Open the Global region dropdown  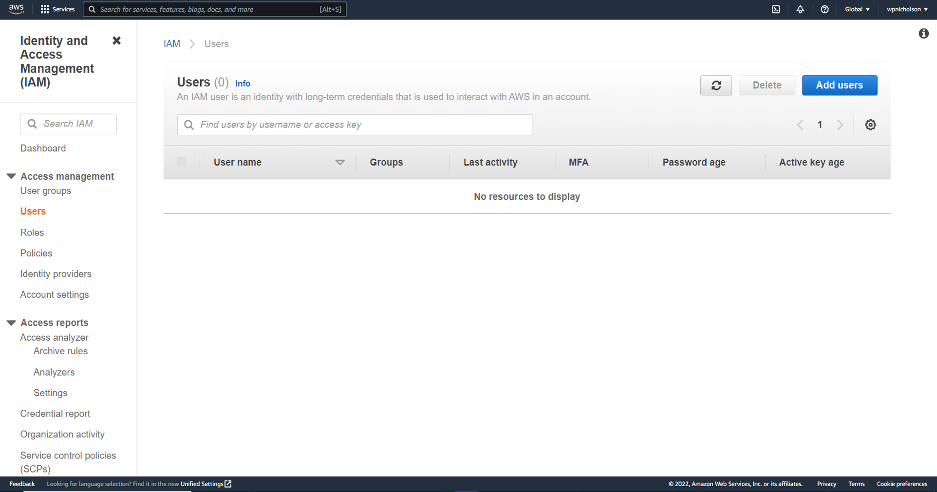[857, 9]
